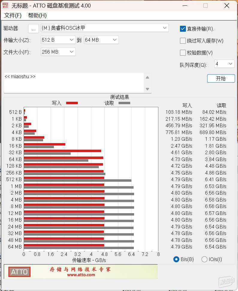
Task: Click into the miaoshu description text box
Action: (74, 83)
